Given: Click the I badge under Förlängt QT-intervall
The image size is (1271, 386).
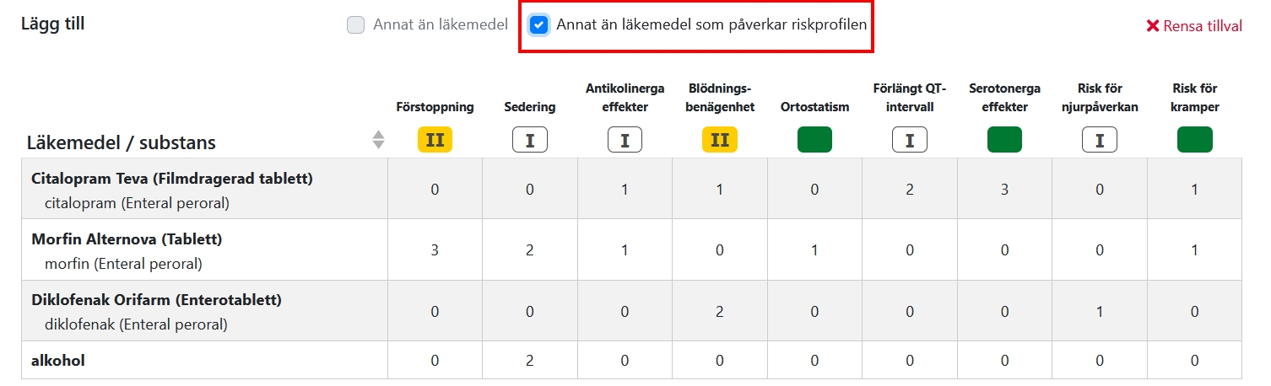Looking at the screenshot, I should 910,140.
